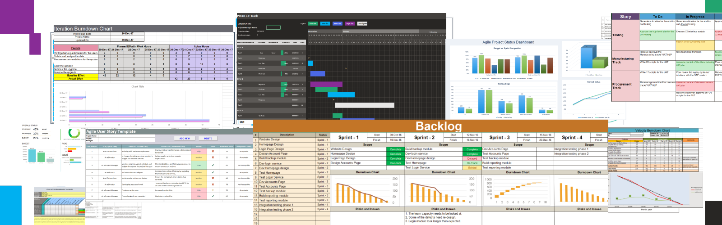Click the 'On track' legend swatch in Dark project
Image resolution: width=722 pixels, height=225 pixels.
coord(313,23)
